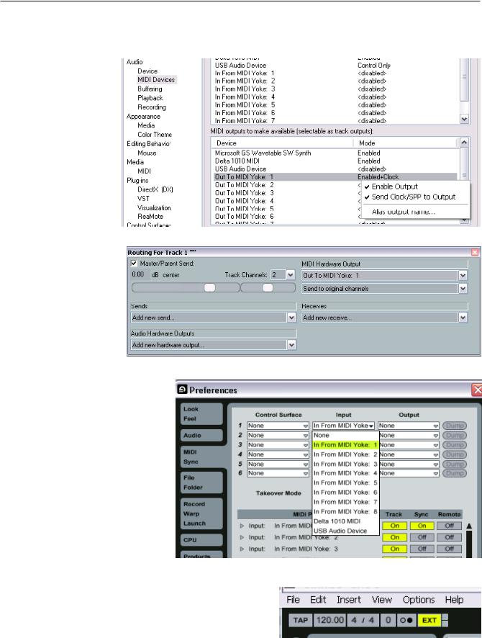
Task: Select the ReaMote preferences item
Action: (150, 217)
